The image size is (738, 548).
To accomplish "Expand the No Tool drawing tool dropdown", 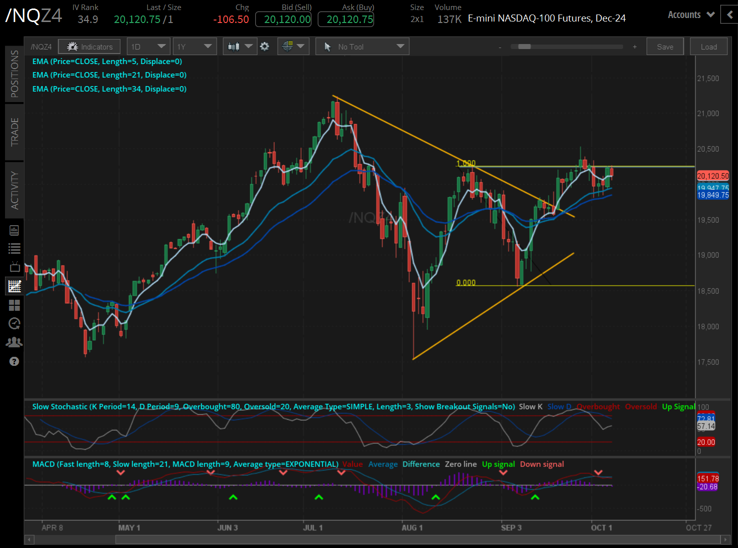I will click(362, 47).
